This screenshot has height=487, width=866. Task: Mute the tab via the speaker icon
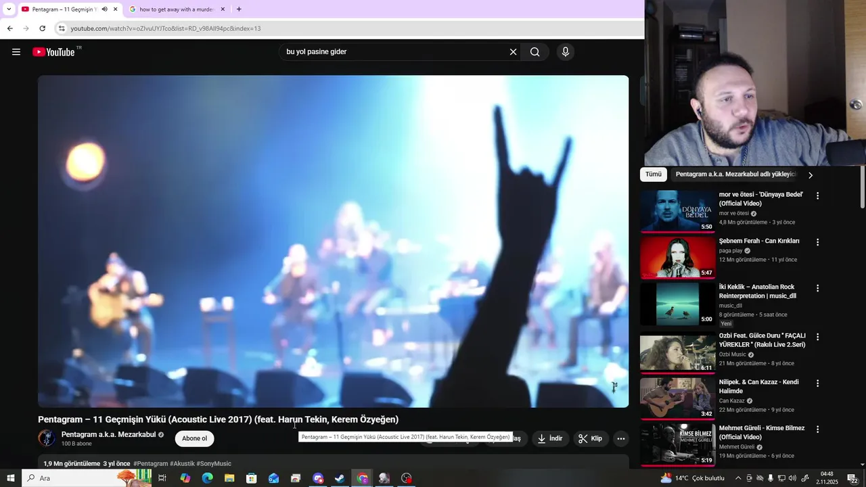pos(104,9)
